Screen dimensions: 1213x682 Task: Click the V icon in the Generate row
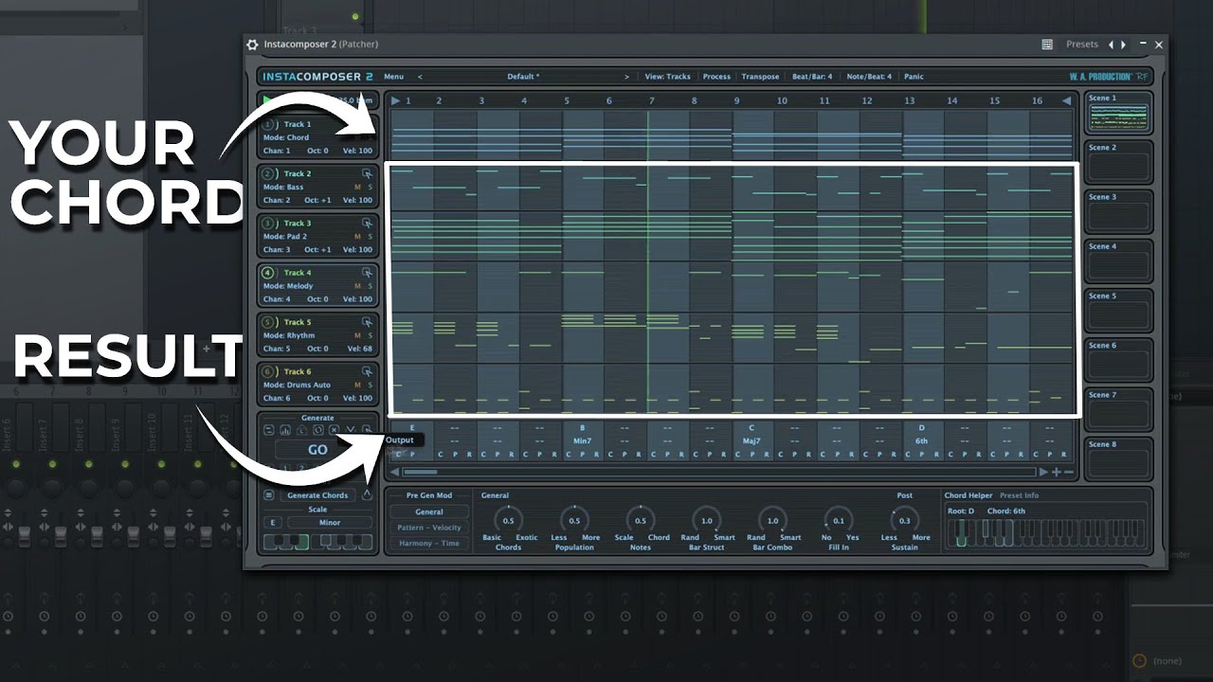350,430
